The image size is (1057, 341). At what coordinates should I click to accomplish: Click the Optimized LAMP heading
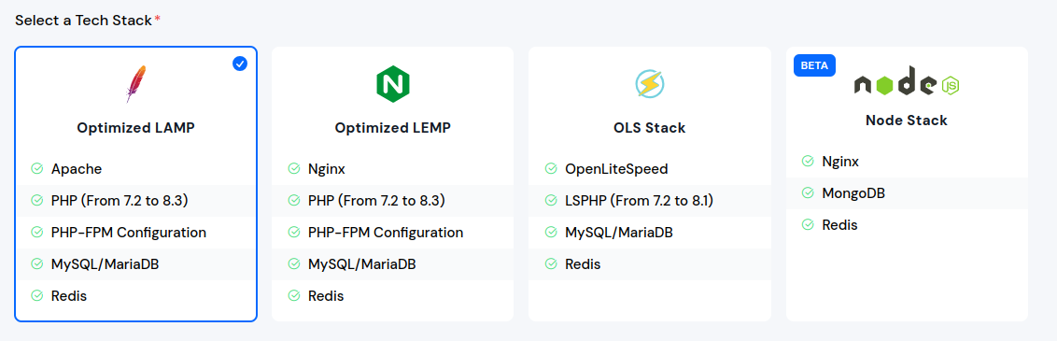pos(135,128)
